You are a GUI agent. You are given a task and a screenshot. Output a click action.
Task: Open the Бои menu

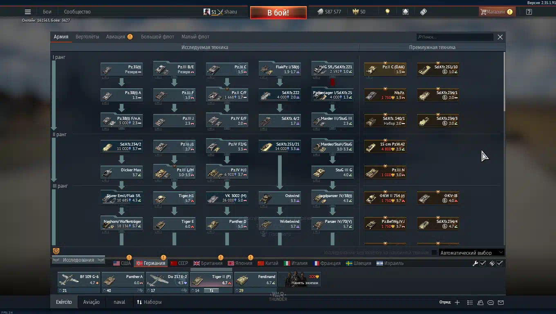[47, 12]
